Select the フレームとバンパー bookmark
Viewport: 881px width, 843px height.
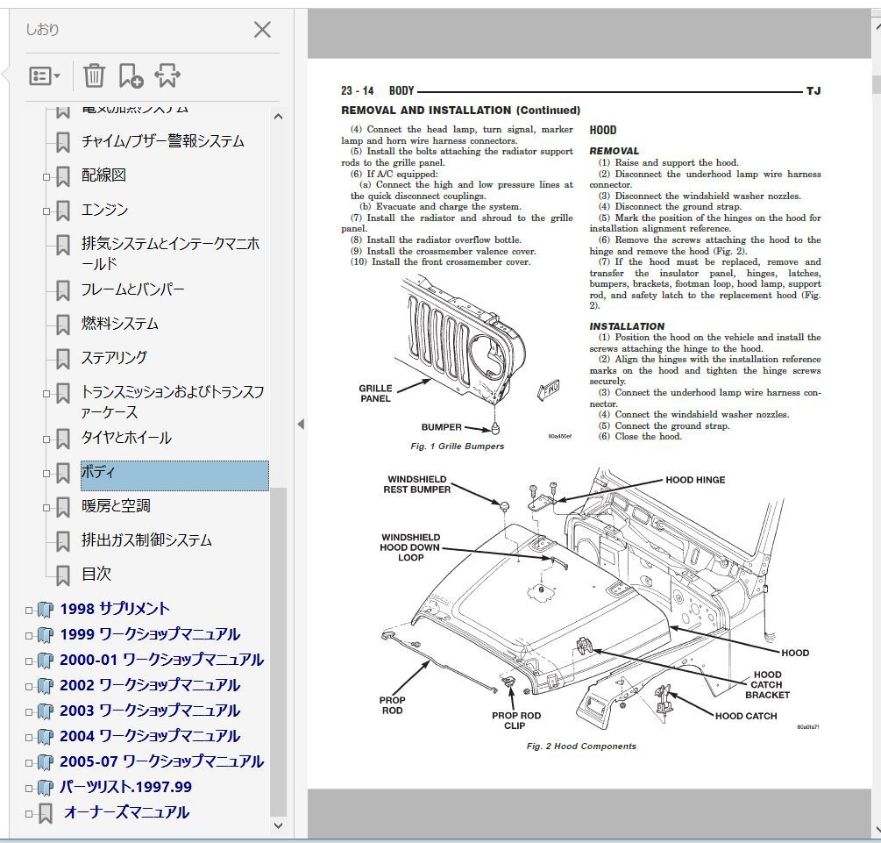point(132,289)
